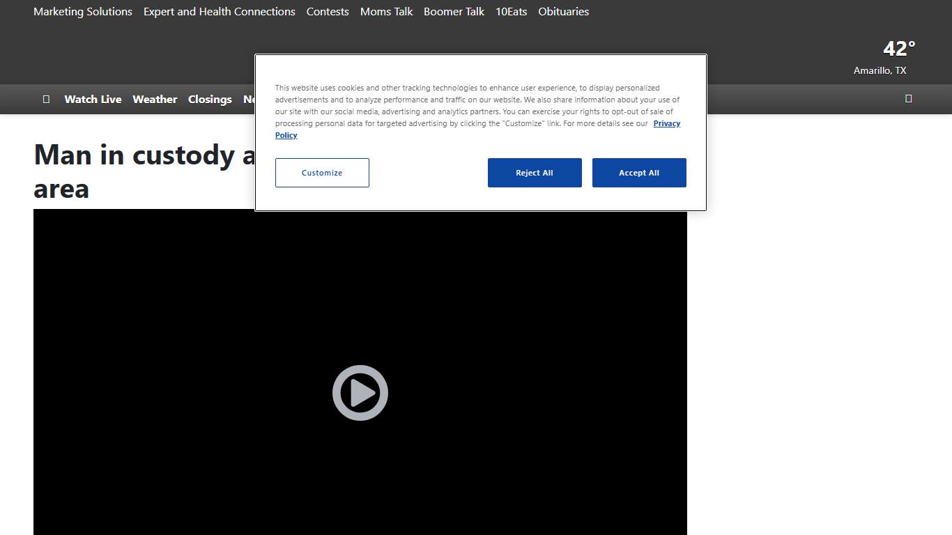Visit the Marketing Solutions link
Screen dimensions: 952x535
(83, 12)
